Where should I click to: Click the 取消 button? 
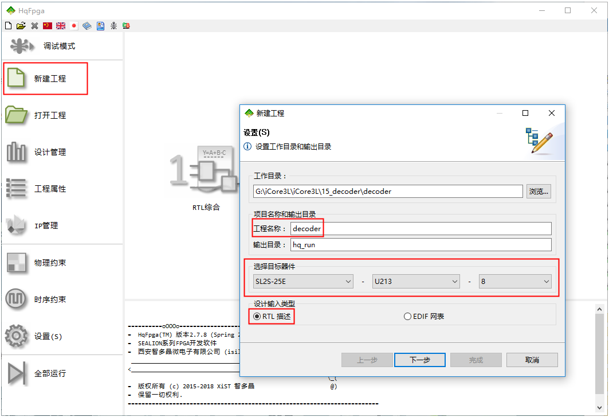[x=532, y=360]
